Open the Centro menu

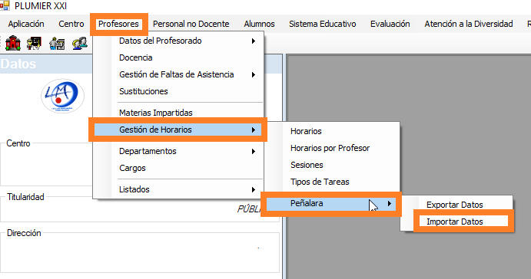71,24
